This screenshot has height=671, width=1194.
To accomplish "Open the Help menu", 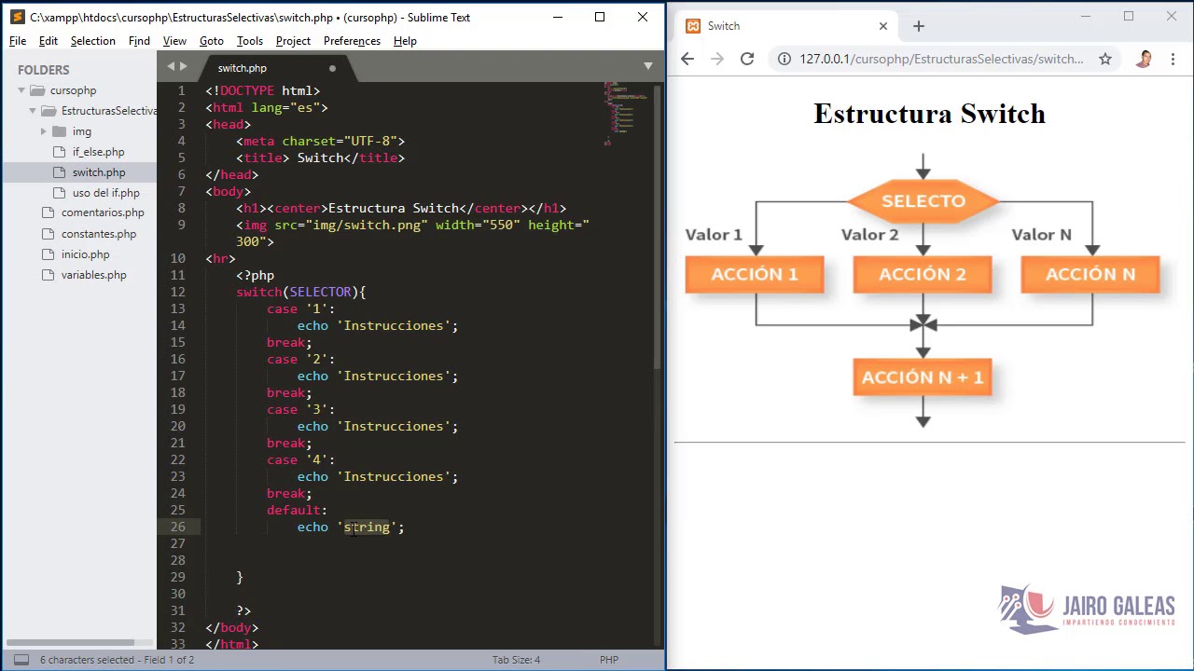I will click(405, 41).
